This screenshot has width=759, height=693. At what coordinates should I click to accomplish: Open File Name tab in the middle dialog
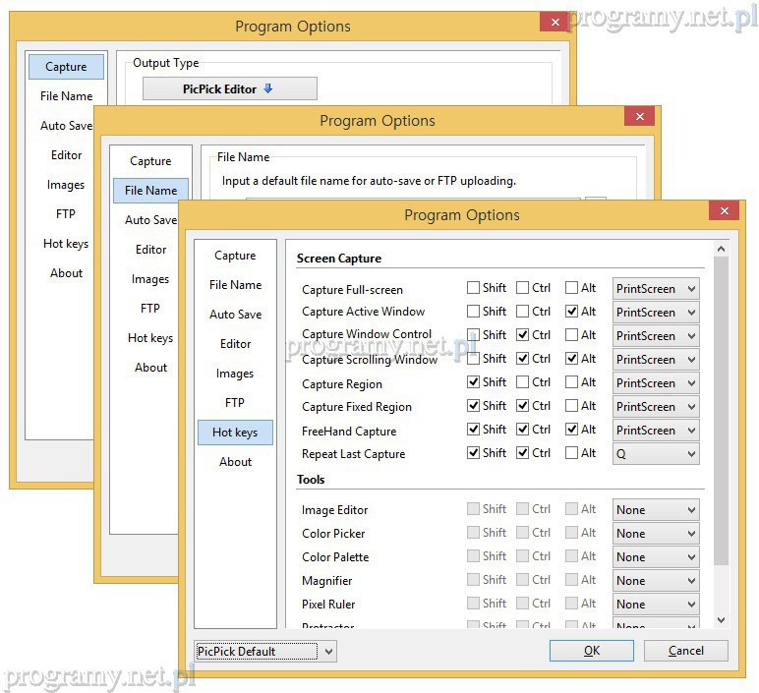150,191
